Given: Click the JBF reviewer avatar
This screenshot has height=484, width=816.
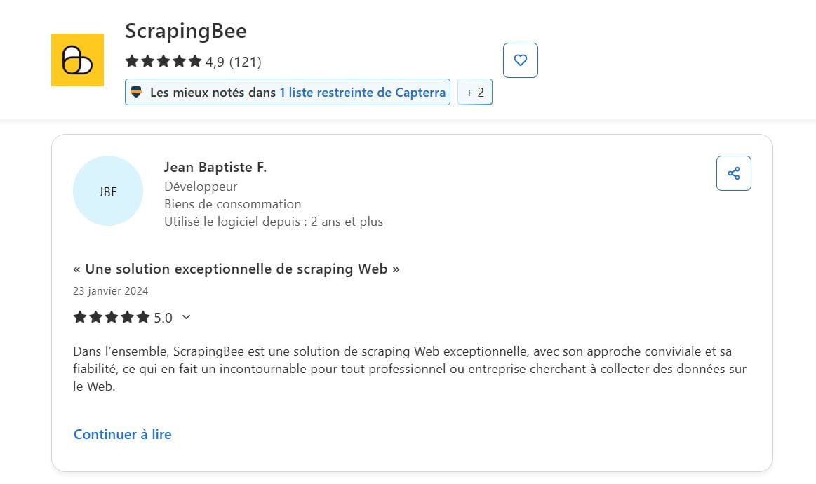Looking at the screenshot, I should [108, 191].
